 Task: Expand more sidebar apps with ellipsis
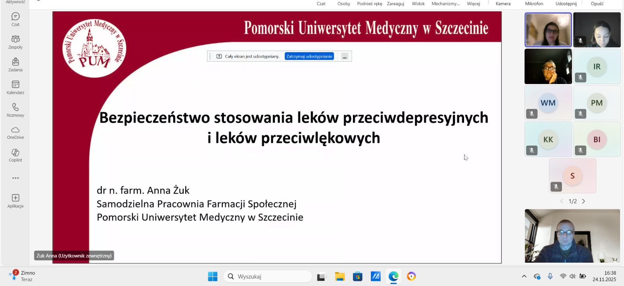pos(15,178)
